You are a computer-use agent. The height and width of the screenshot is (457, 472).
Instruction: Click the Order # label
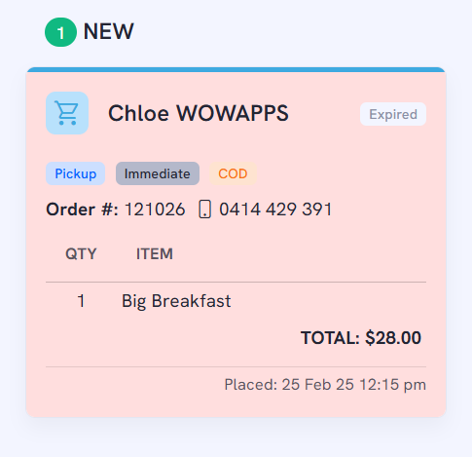[82, 209]
